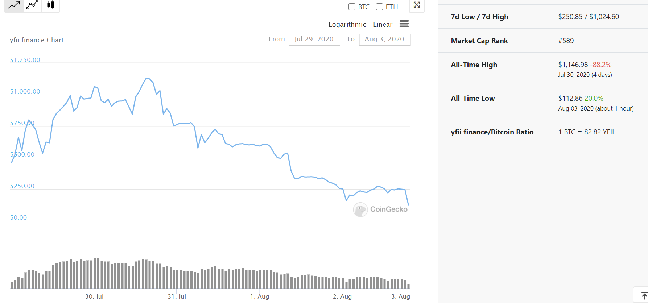Select Linear scale option
648x303 pixels.
click(x=383, y=24)
